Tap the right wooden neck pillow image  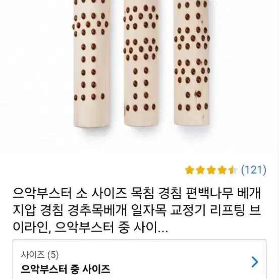(x=192, y=62)
